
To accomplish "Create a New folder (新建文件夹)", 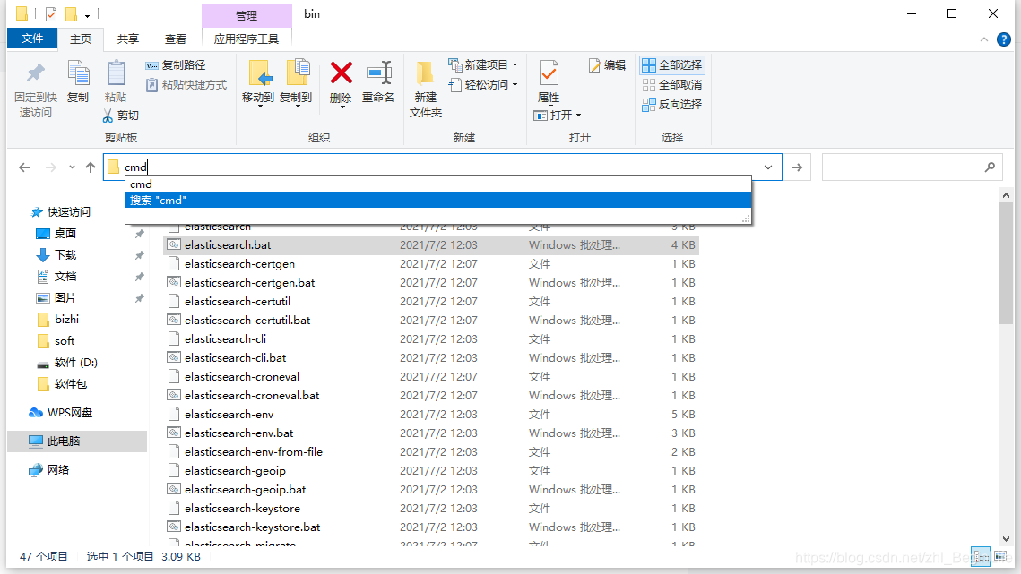I will (x=425, y=90).
